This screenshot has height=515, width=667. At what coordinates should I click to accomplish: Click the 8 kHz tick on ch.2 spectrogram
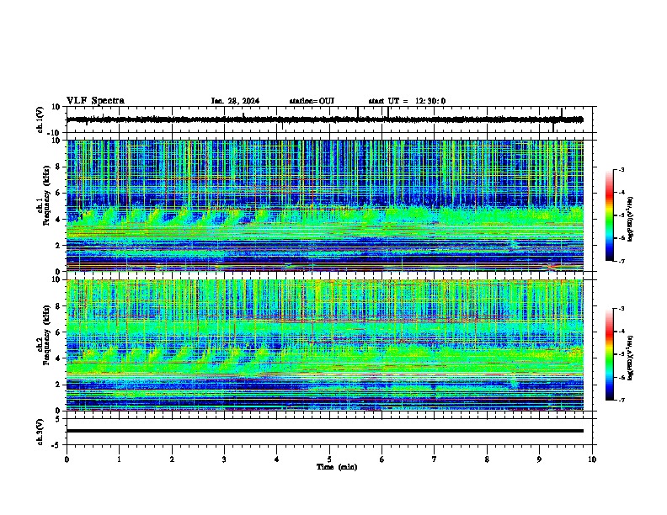tap(58, 306)
